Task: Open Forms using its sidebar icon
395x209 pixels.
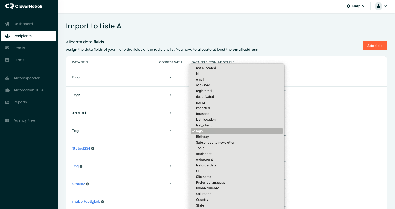Action: 7,60
